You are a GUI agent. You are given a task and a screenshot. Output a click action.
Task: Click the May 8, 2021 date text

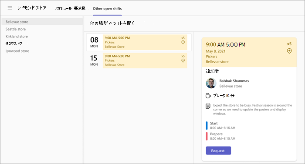point(216,51)
